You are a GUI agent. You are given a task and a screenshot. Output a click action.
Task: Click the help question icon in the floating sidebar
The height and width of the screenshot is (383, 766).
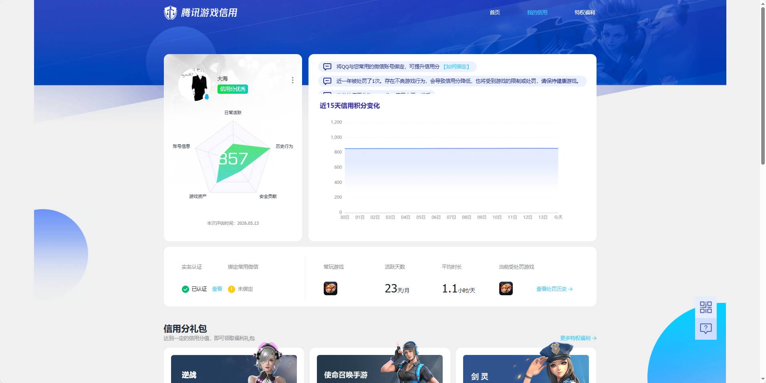click(x=706, y=329)
